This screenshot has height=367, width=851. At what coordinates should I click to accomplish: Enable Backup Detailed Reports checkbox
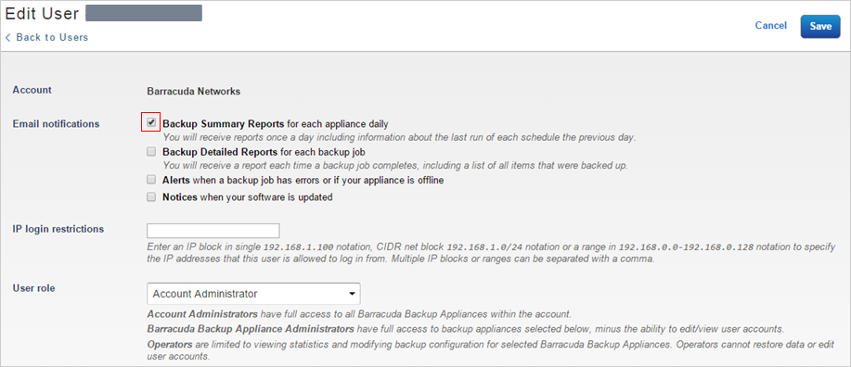pyautogui.click(x=151, y=152)
